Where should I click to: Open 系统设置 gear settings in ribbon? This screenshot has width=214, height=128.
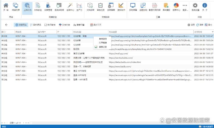point(195,7)
